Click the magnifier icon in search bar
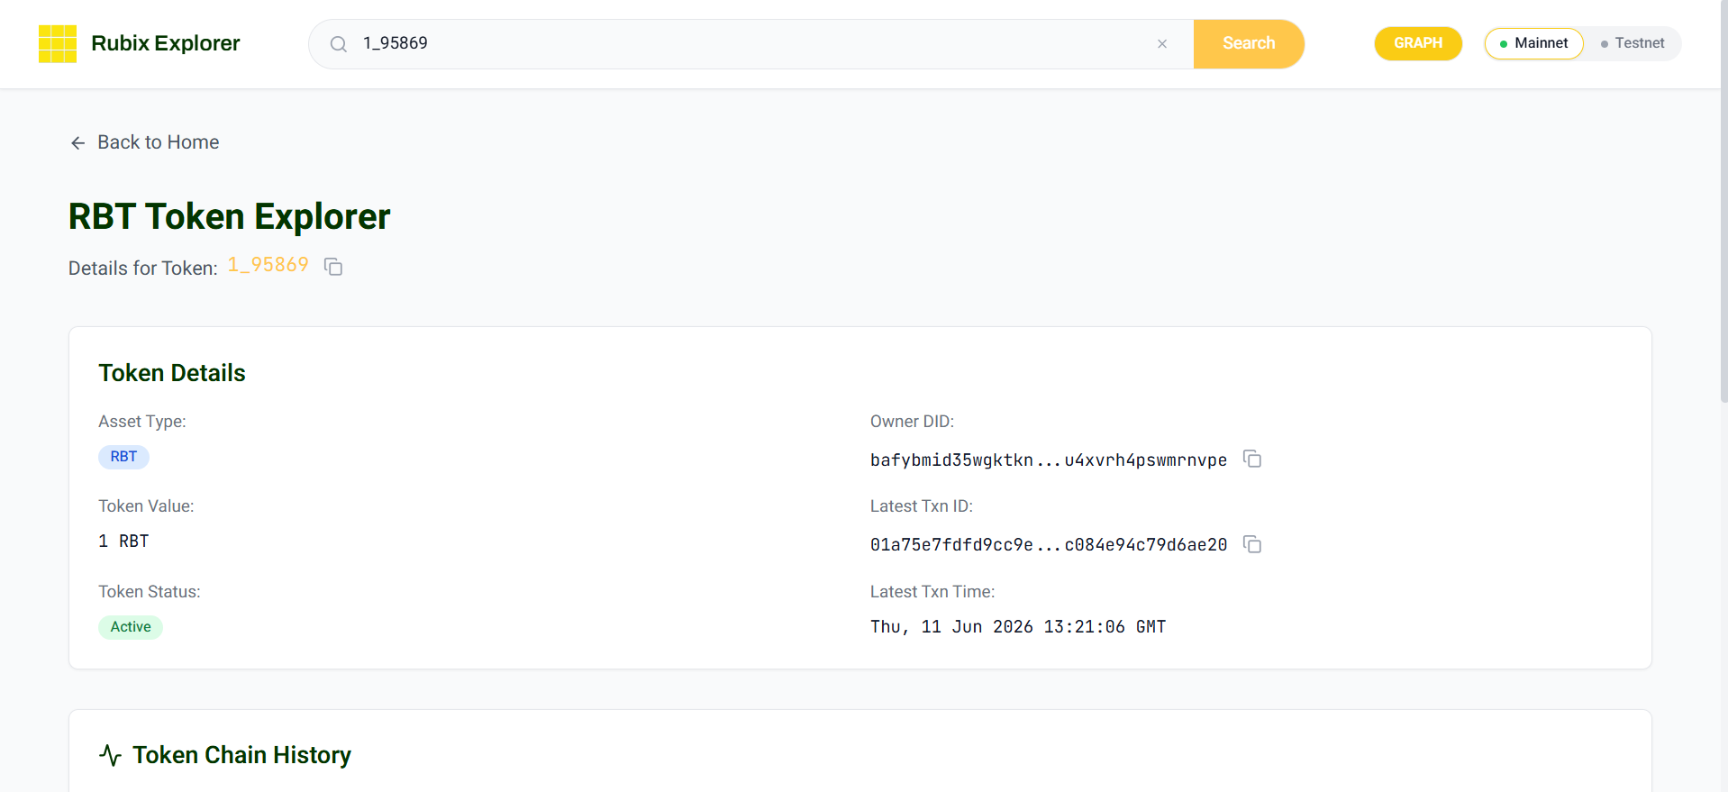This screenshot has width=1728, height=792. 339,44
